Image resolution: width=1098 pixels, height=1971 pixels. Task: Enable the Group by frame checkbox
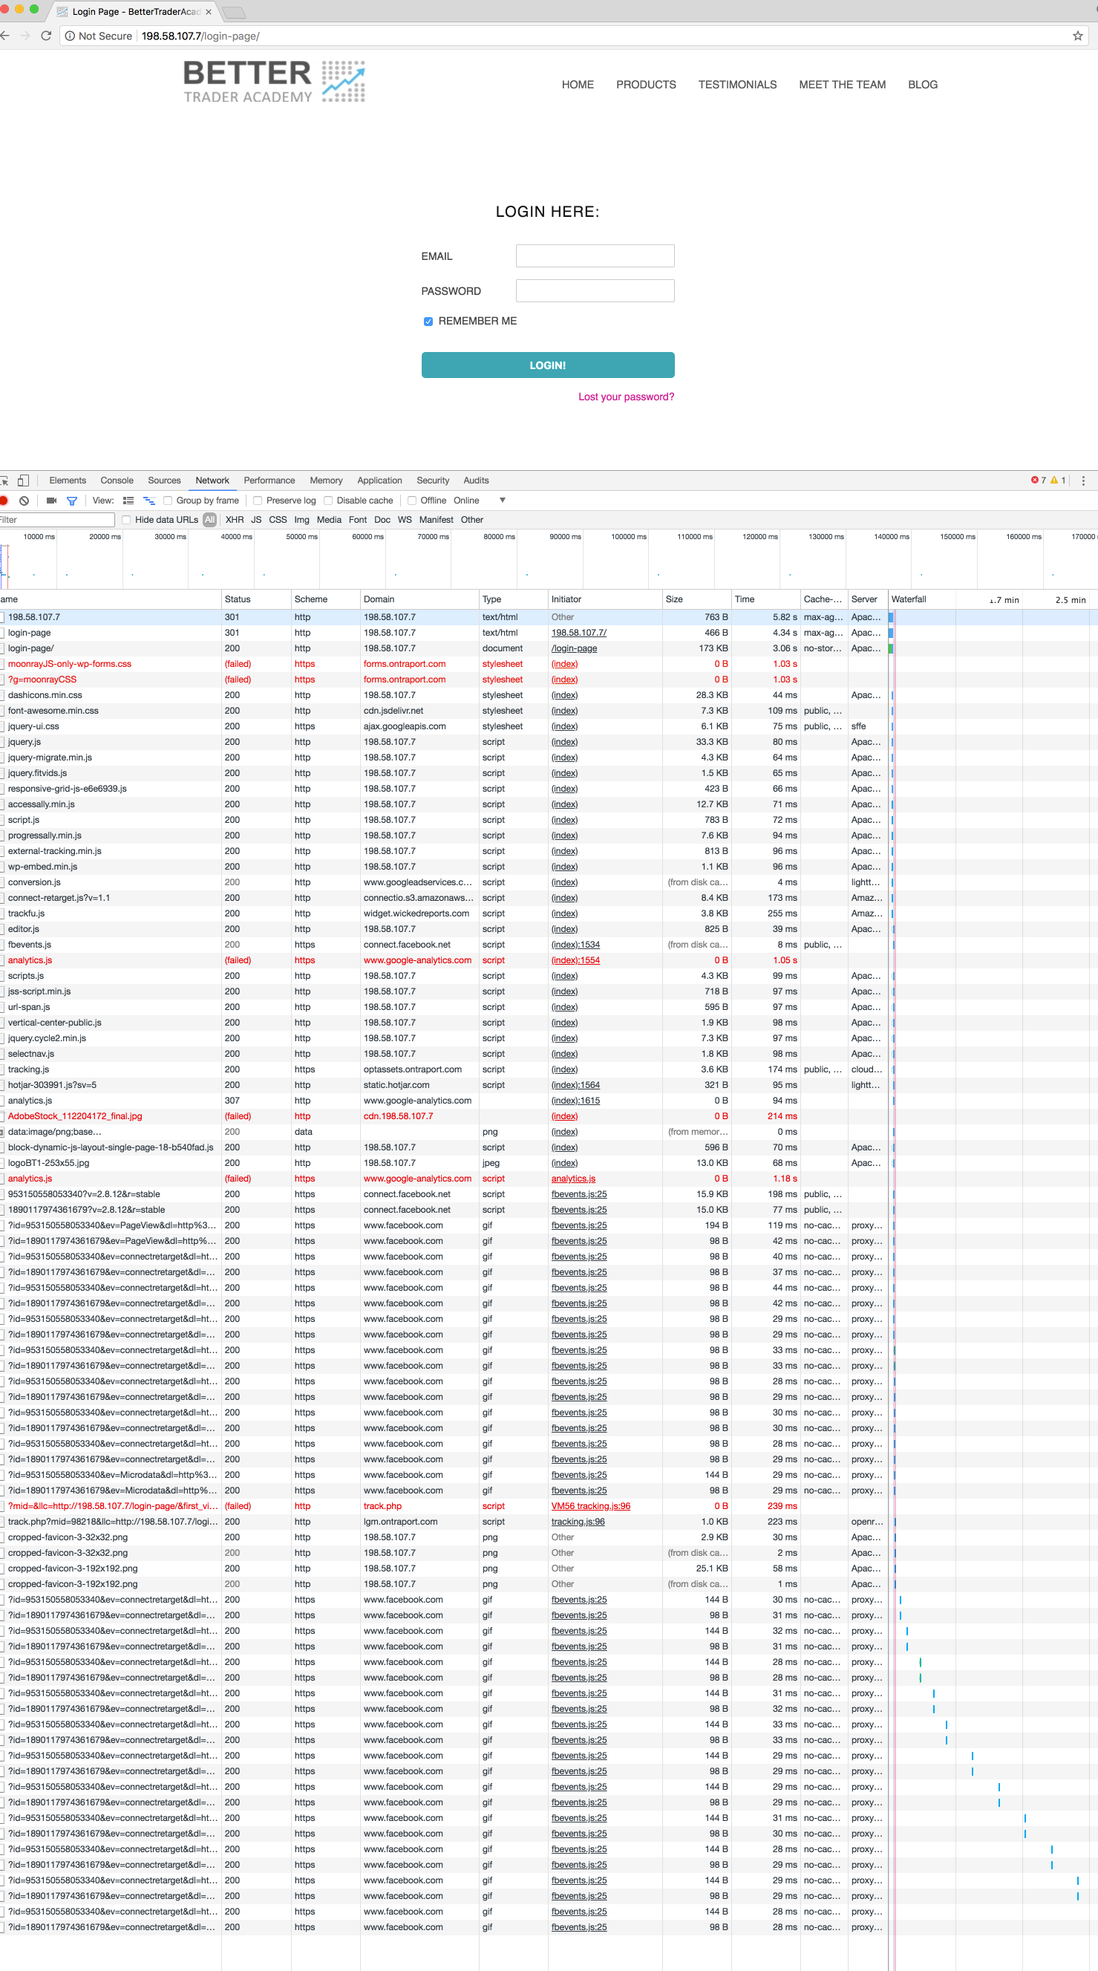click(x=168, y=501)
